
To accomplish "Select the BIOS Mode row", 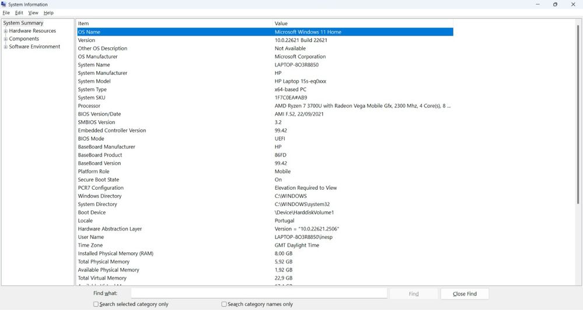I will pos(265,138).
